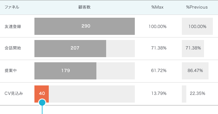Click the ファネル column header
218x114 pixels.
12,7
